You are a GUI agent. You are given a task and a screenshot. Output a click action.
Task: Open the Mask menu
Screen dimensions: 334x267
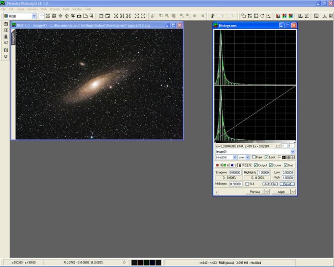click(43, 9)
